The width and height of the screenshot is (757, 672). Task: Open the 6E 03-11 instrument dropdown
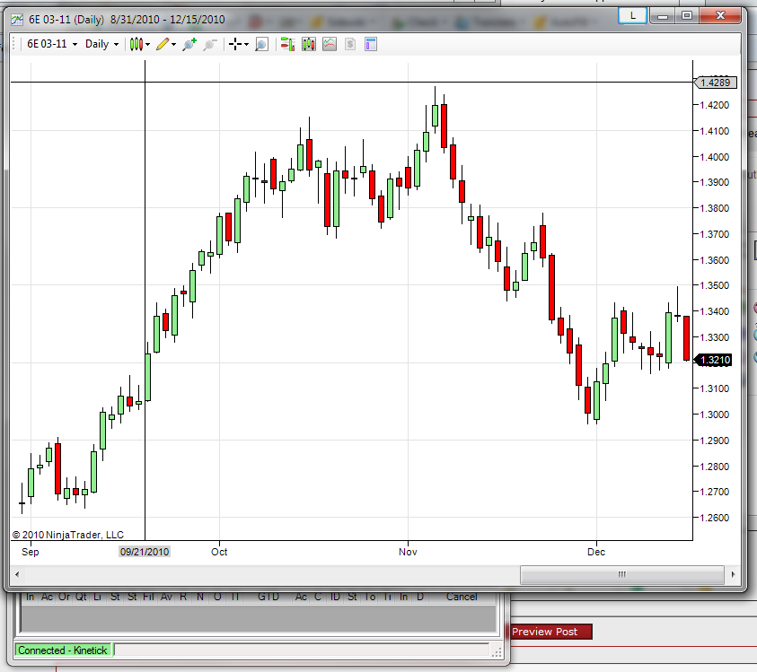point(52,44)
